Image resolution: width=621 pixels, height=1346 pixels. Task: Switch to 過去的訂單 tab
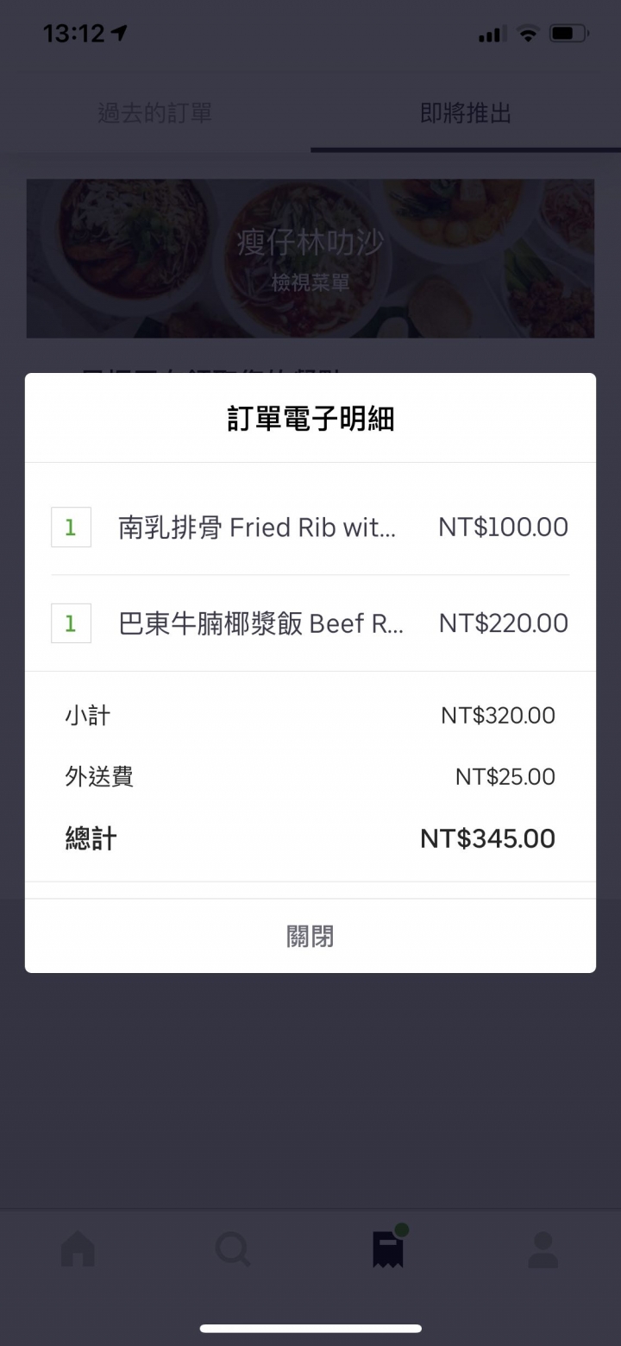pos(154,113)
